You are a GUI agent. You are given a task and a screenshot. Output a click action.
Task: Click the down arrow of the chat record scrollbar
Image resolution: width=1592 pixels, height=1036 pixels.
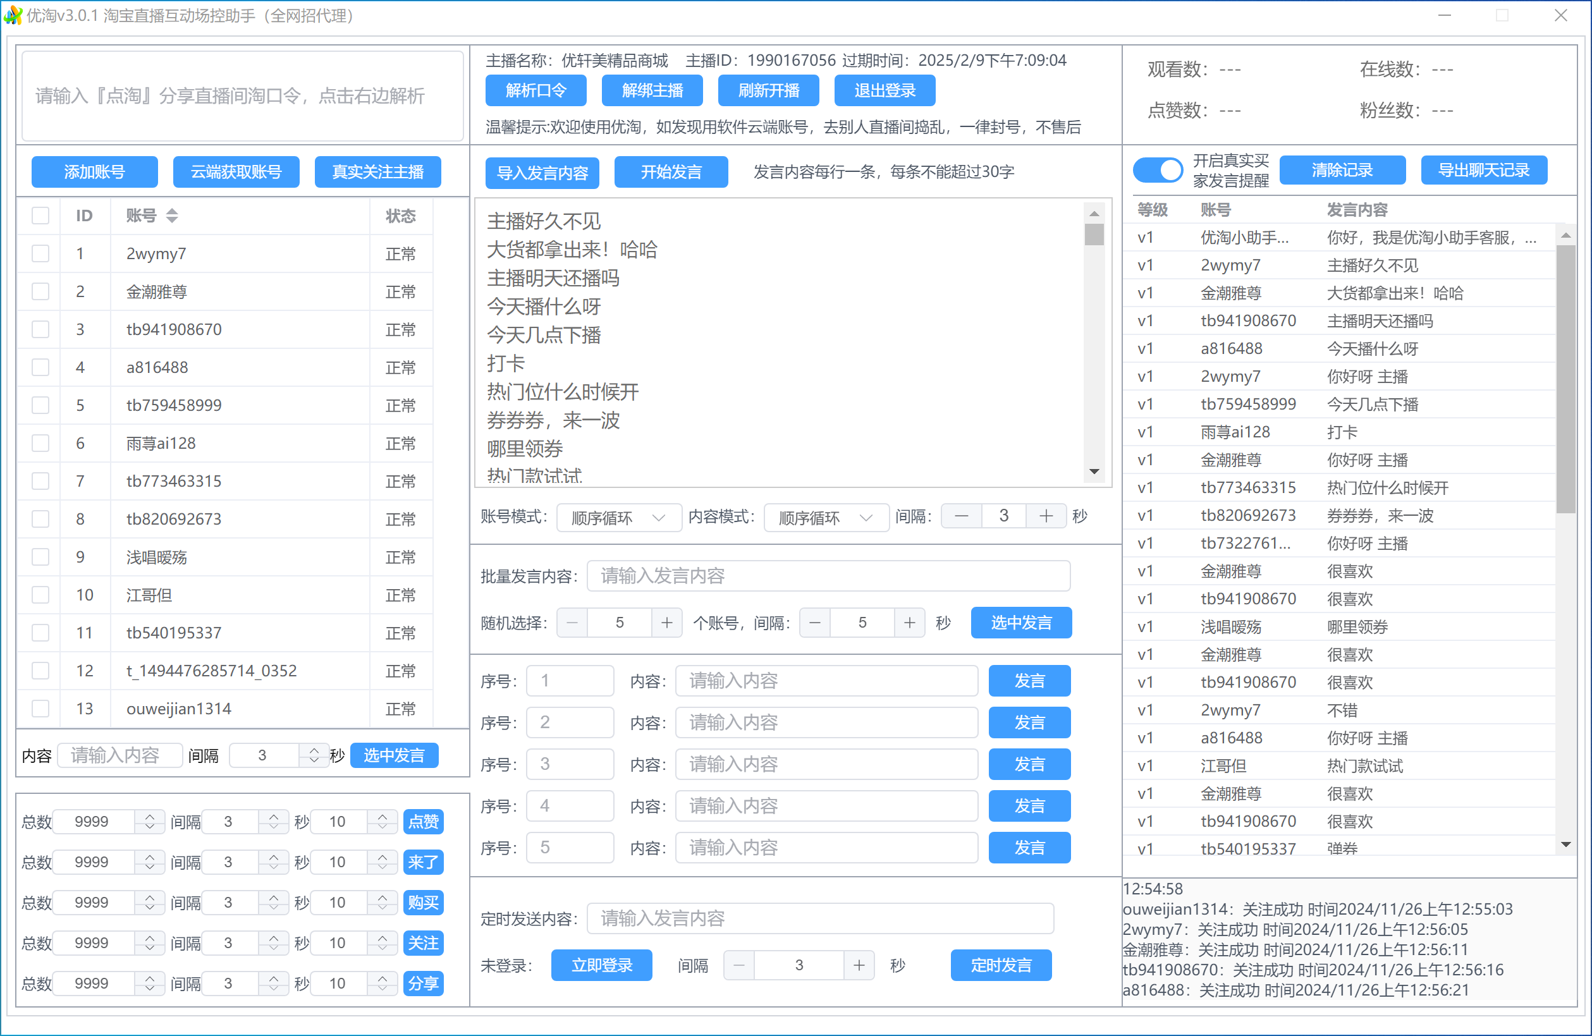[1566, 844]
